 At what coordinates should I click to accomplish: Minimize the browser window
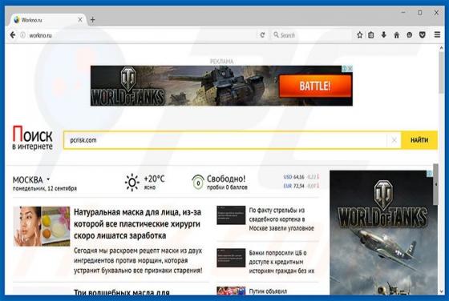point(403,13)
